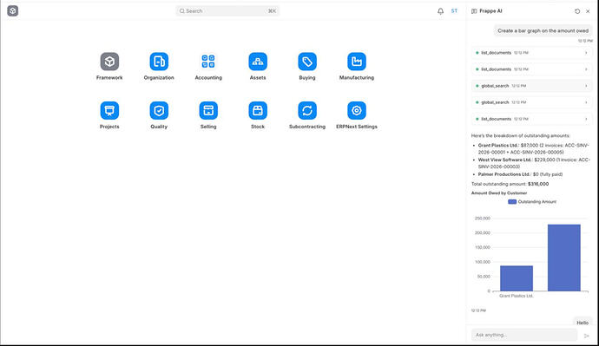
Task: Click the search magnifier icon
Action: 182,11
